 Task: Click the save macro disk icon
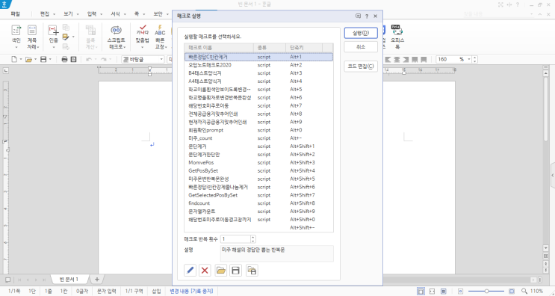(235, 271)
